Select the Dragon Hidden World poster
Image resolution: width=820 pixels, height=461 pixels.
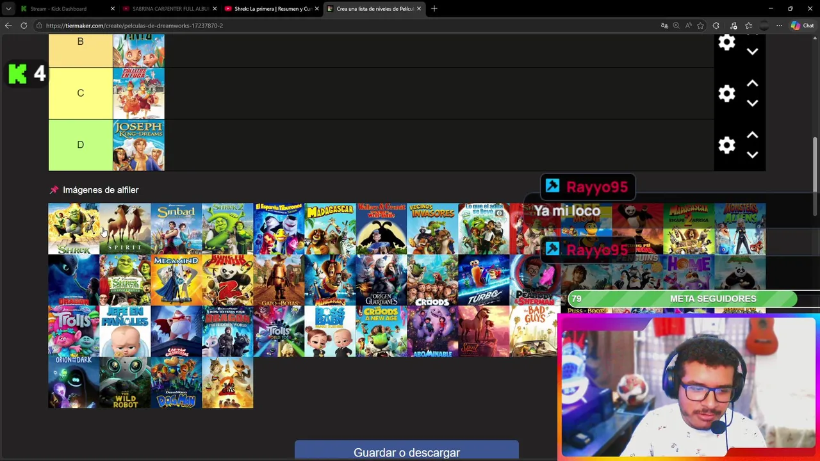pyautogui.click(x=227, y=331)
